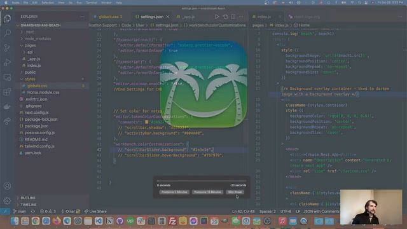Open Slack from the dock
Image resolution: width=407 pixels, height=229 pixels.
pyautogui.click(x=141, y=221)
